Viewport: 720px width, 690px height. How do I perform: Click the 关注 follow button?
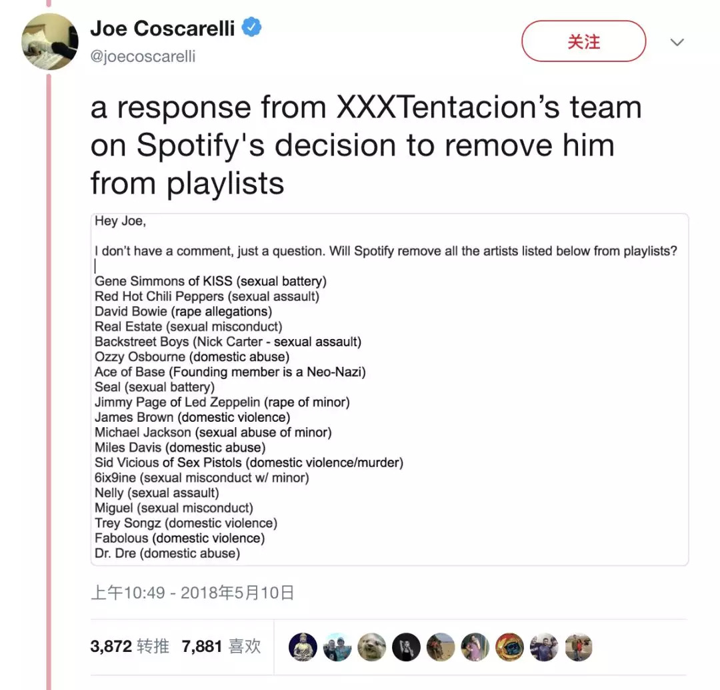coord(583,42)
